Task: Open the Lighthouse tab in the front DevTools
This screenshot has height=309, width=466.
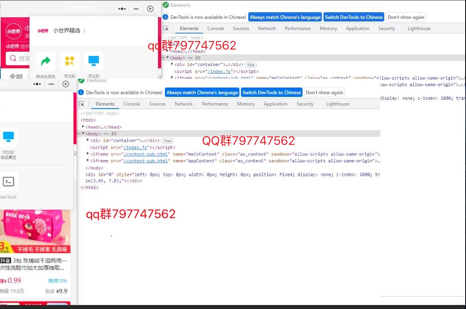Action: coord(337,104)
